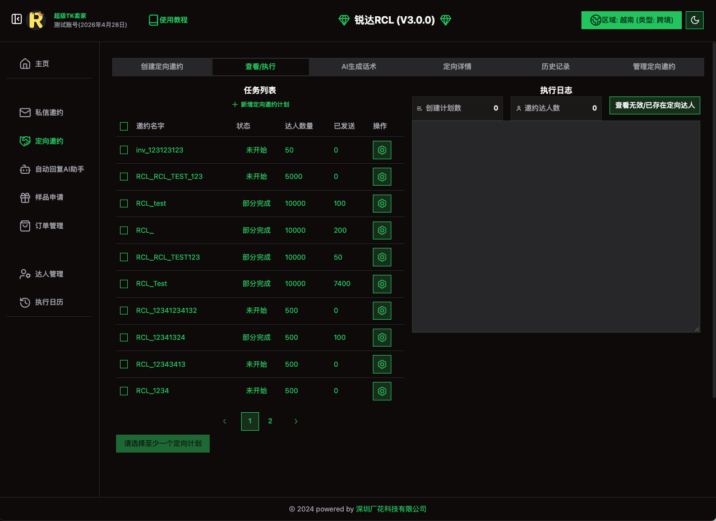Collapse the sidebar with the panel icon
716x521 pixels.
click(x=17, y=20)
